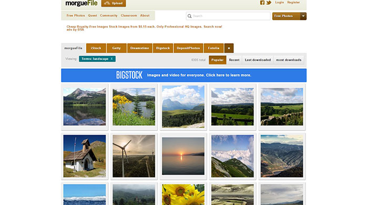The height and width of the screenshot is (205, 368).
Task: Select the Popular sort option
Action: [217, 60]
